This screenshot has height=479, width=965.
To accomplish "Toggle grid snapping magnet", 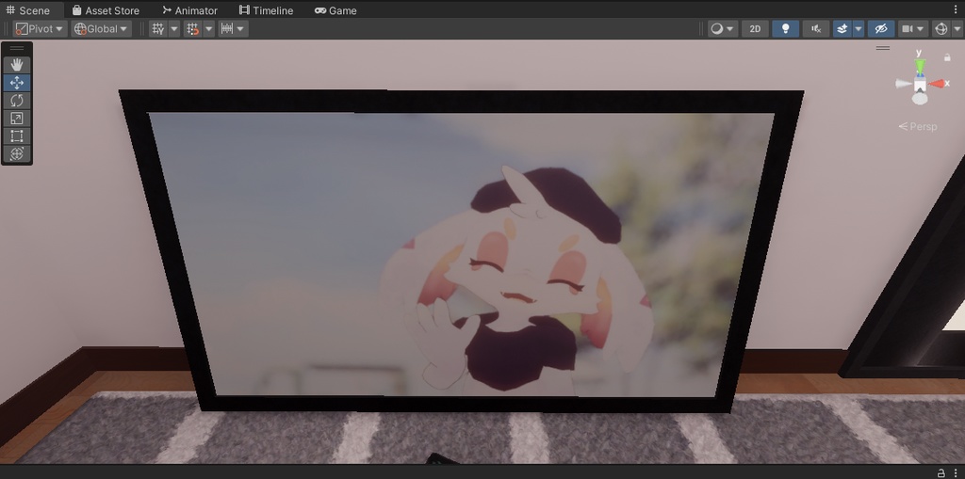I will click(193, 29).
